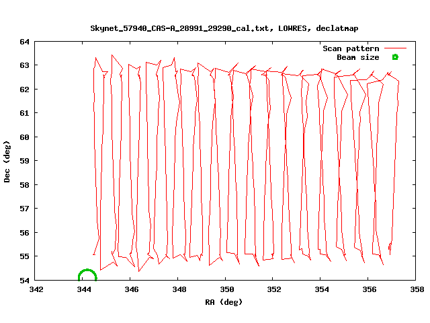The width and height of the screenshot is (430, 323).
Task: Click the Dec axis tick label 64
Action: point(24,42)
